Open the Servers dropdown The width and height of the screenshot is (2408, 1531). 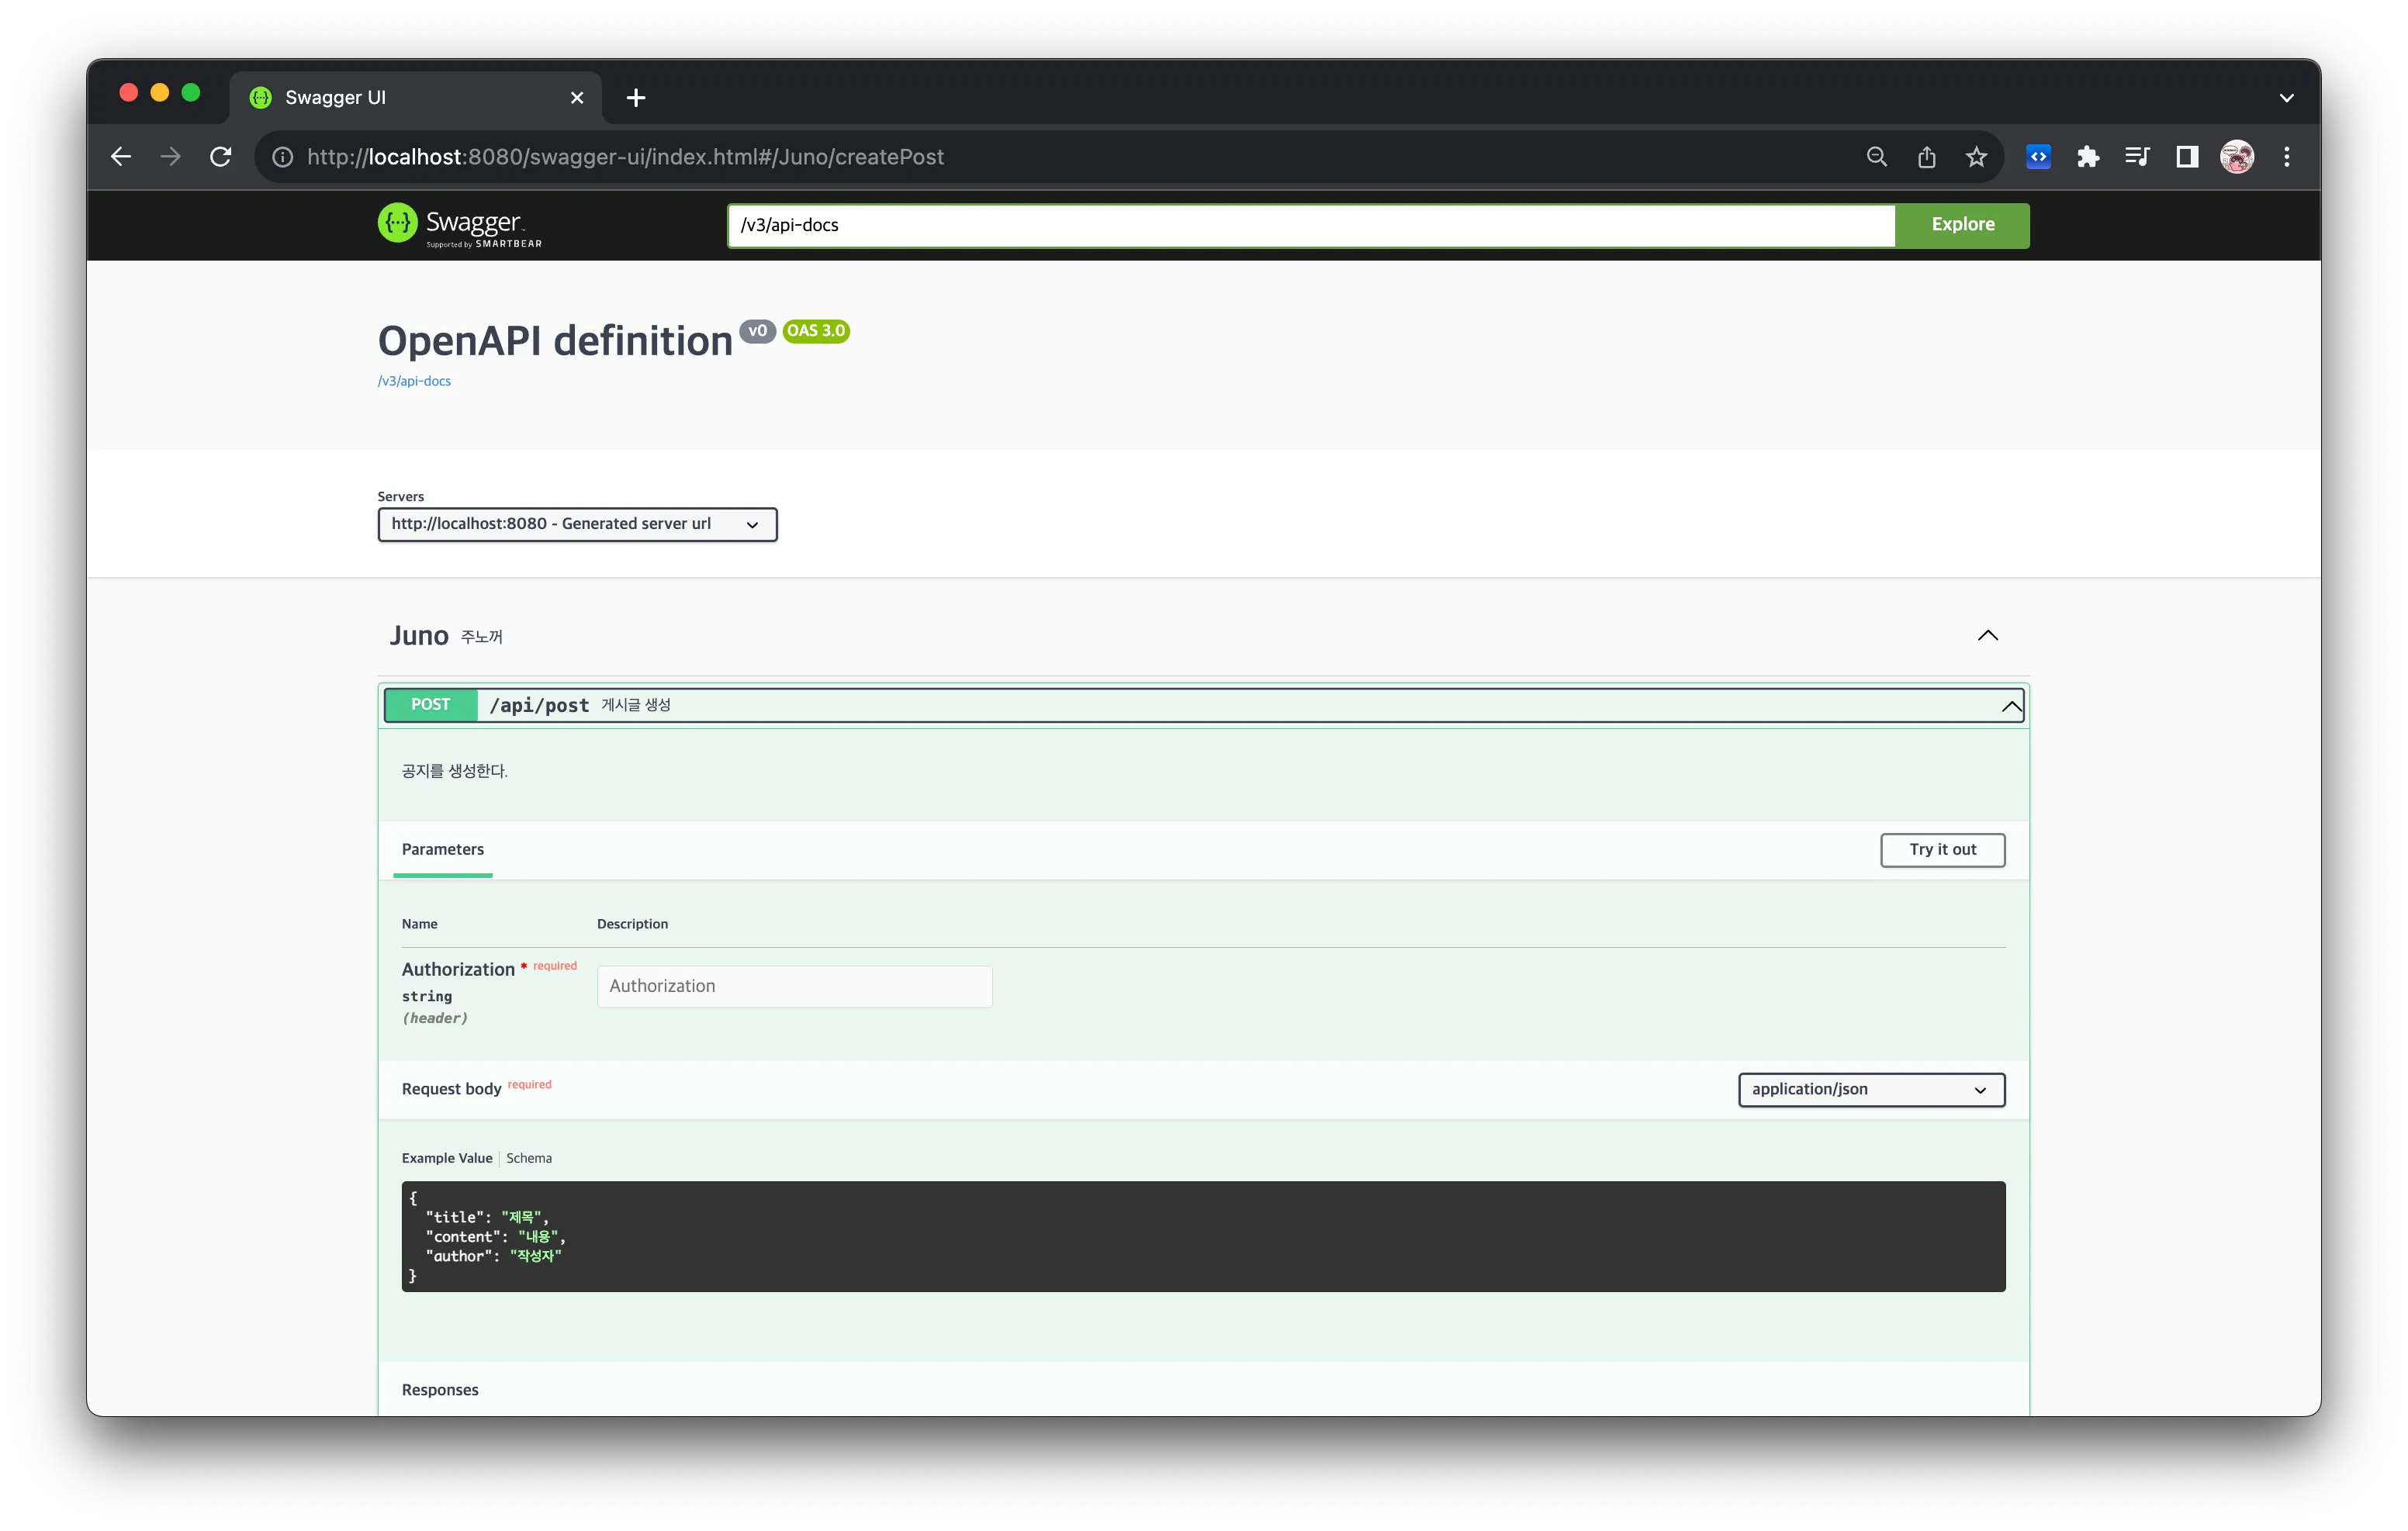tap(577, 524)
